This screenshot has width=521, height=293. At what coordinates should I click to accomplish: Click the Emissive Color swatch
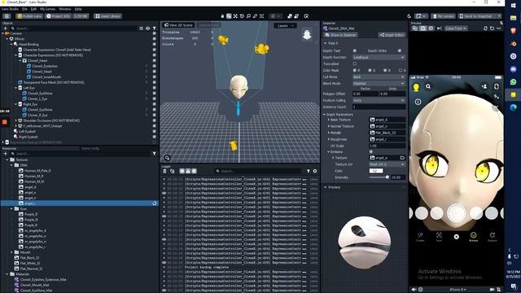click(376, 171)
